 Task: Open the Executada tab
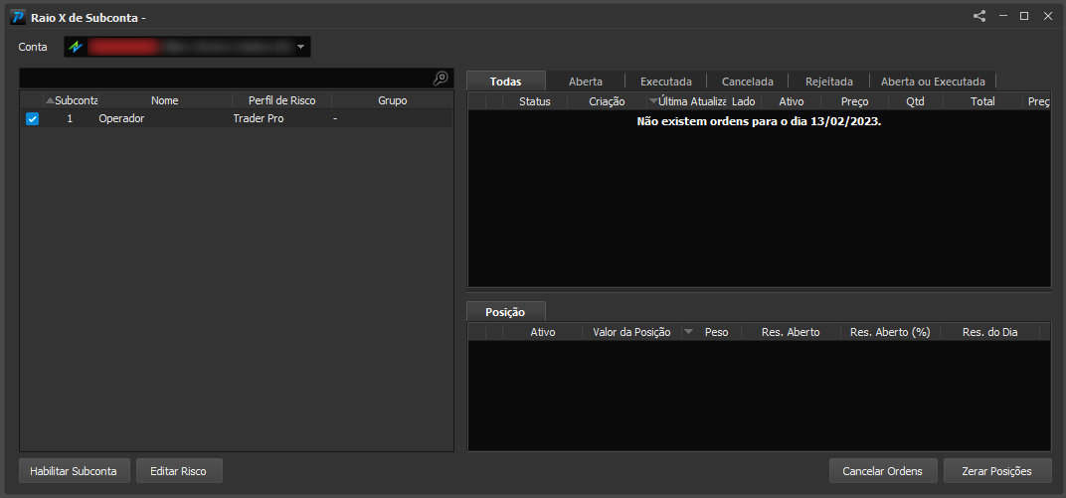(666, 82)
